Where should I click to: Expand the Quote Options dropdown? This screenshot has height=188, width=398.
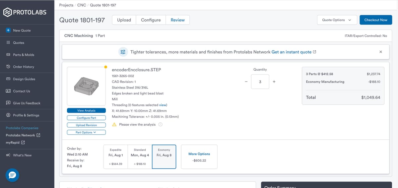tap(337, 20)
